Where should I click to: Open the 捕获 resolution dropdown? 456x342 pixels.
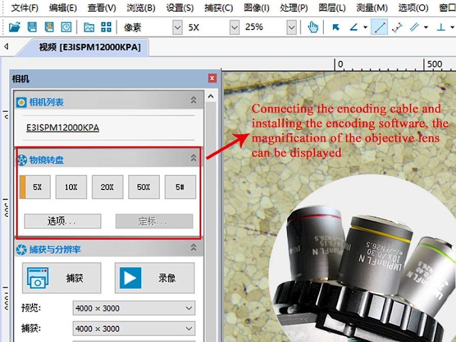coord(134,329)
